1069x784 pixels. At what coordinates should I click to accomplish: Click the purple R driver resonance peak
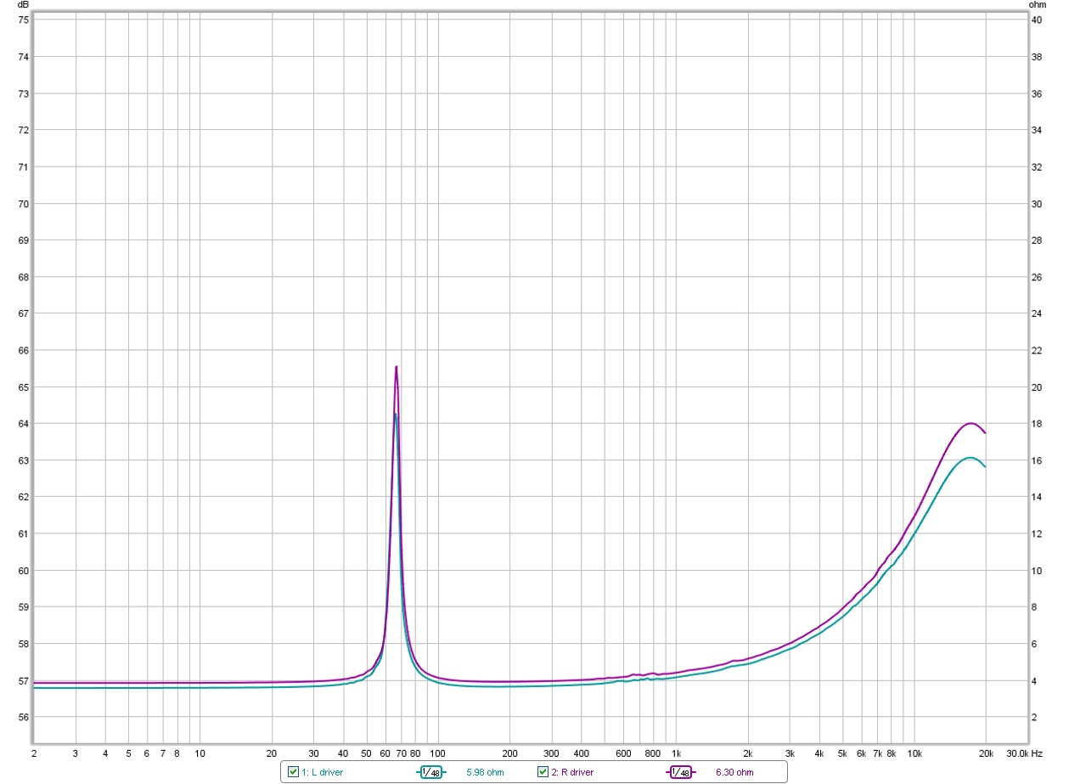click(x=396, y=367)
